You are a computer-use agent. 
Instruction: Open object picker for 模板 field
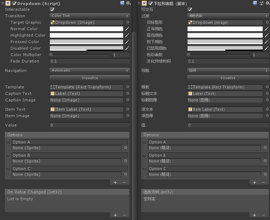pos(267,87)
